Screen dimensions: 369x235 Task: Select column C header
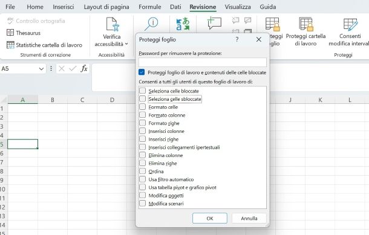point(82,100)
